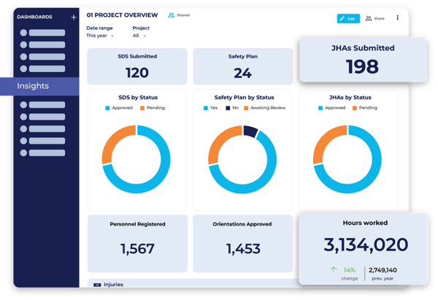Click the Hours worked summary card
438x300 pixels.
[361, 248]
